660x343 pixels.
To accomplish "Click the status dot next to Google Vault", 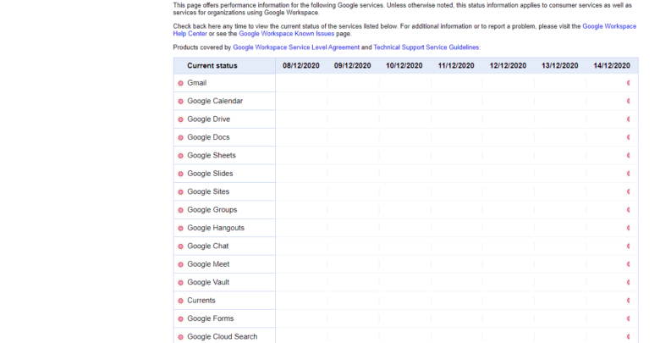I will 180,282.
